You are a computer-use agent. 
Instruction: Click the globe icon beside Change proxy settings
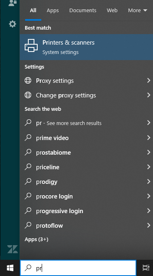coord(28,95)
